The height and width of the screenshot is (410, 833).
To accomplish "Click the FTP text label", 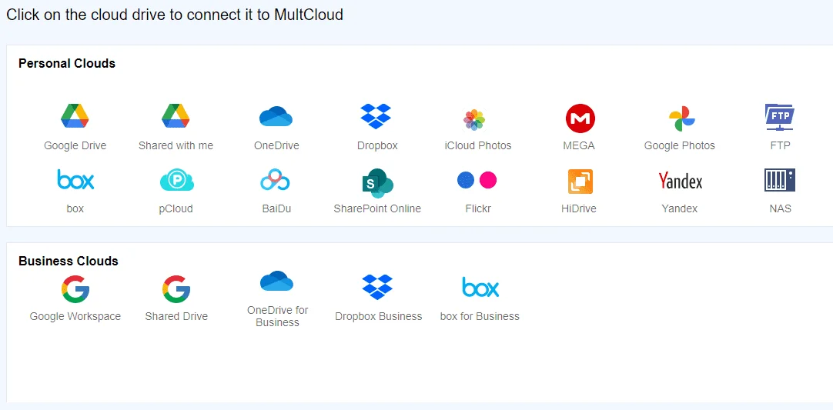I will tap(781, 145).
